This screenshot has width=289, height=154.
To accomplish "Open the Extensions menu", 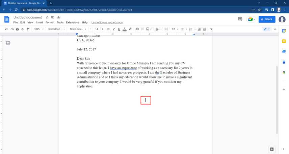I will [73, 22].
